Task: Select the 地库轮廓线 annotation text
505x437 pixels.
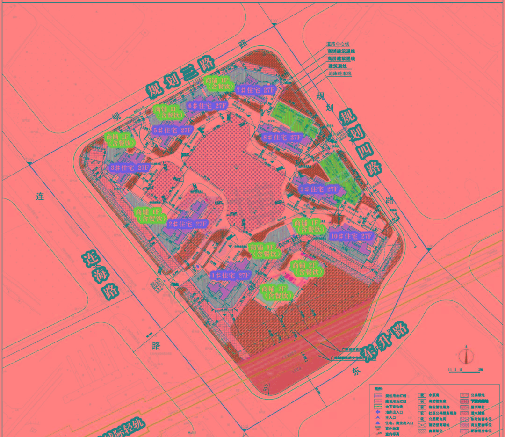Action: click(x=340, y=73)
